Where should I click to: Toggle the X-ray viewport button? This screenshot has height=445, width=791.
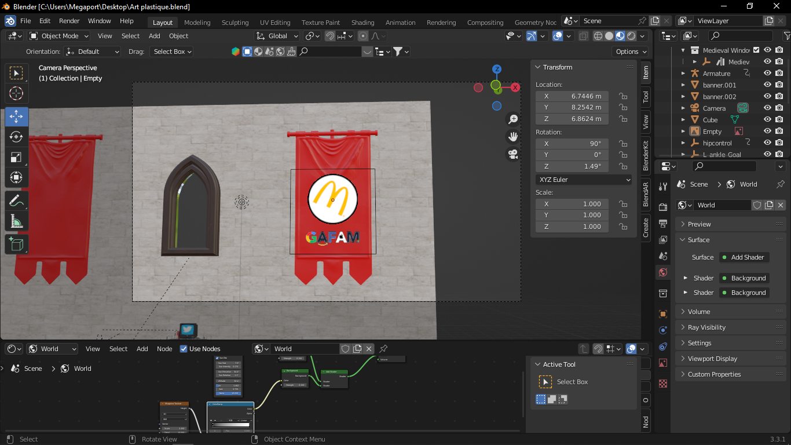point(583,36)
